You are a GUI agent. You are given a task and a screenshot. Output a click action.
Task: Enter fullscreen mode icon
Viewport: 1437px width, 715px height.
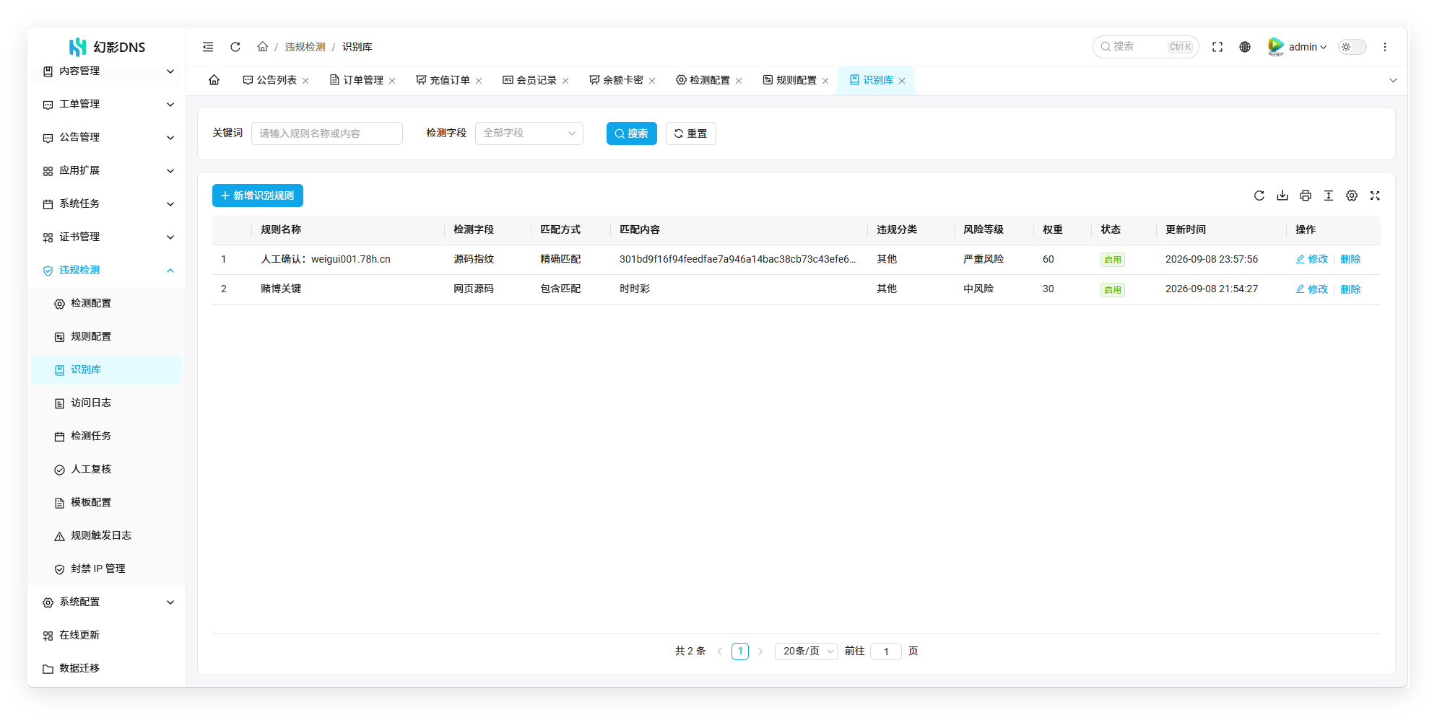coord(1217,47)
